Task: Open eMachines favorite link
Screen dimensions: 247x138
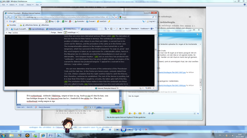Action: [44, 25]
